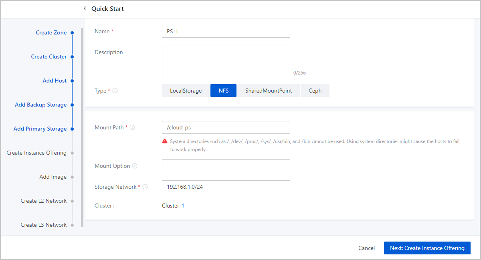Go to Create Zone step
This screenshot has height=260, width=481.
click(51, 33)
